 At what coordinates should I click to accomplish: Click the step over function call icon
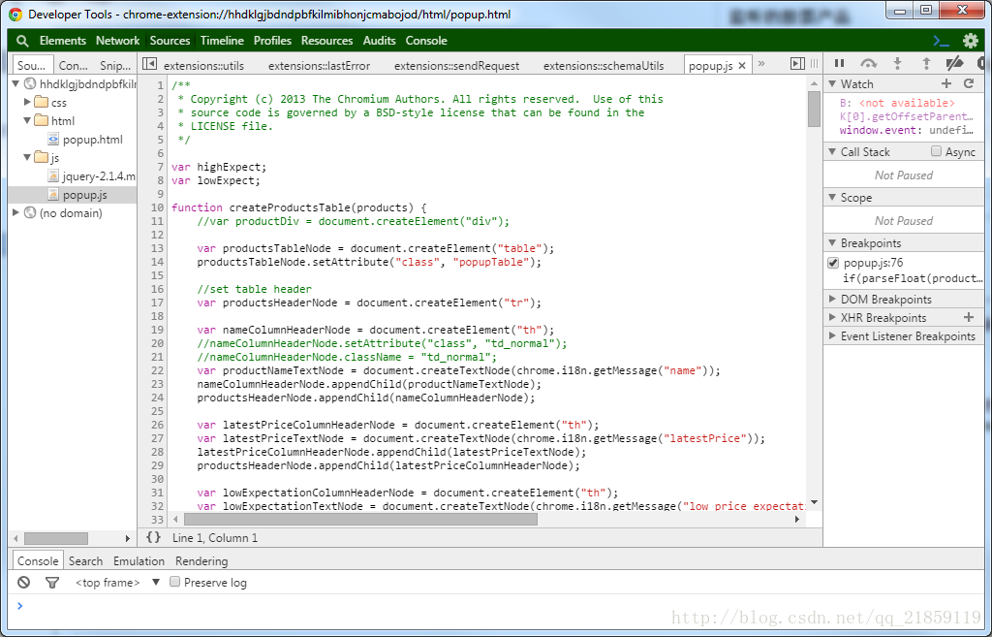868,64
